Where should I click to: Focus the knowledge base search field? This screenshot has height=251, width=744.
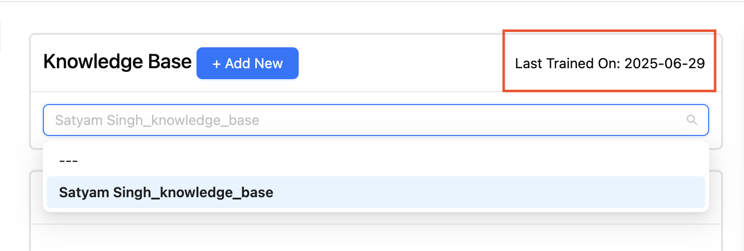[376, 120]
